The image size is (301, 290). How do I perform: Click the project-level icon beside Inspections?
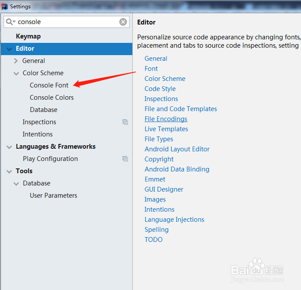(125, 122)
